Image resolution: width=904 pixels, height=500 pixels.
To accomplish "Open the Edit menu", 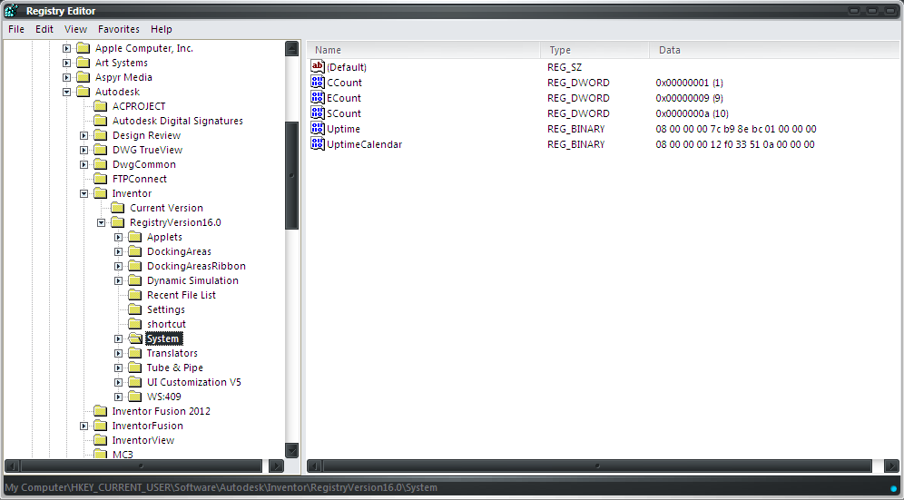I will coord(44,29).
